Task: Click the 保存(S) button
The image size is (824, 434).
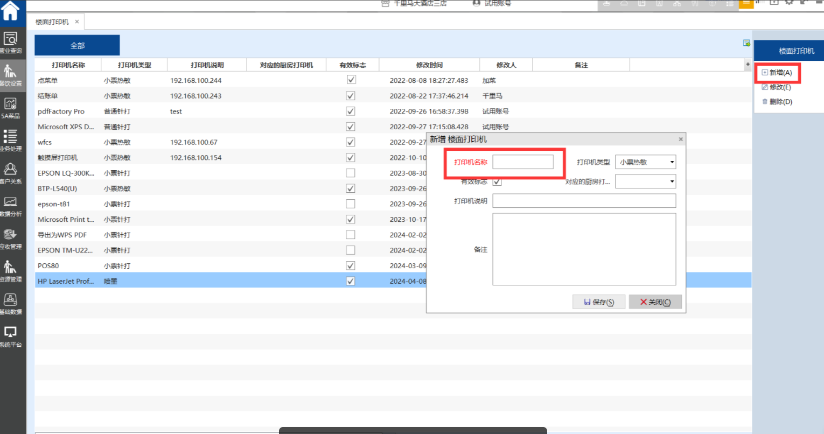Action: 599,302
